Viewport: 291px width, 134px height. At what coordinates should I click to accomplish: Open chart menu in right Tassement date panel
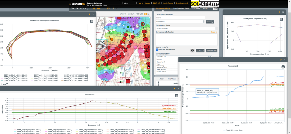click(x=283, y=67)
